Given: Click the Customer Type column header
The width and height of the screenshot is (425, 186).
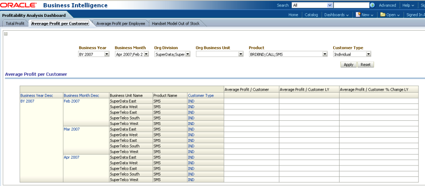Looking at the screenshot, I should pos(201,95).
